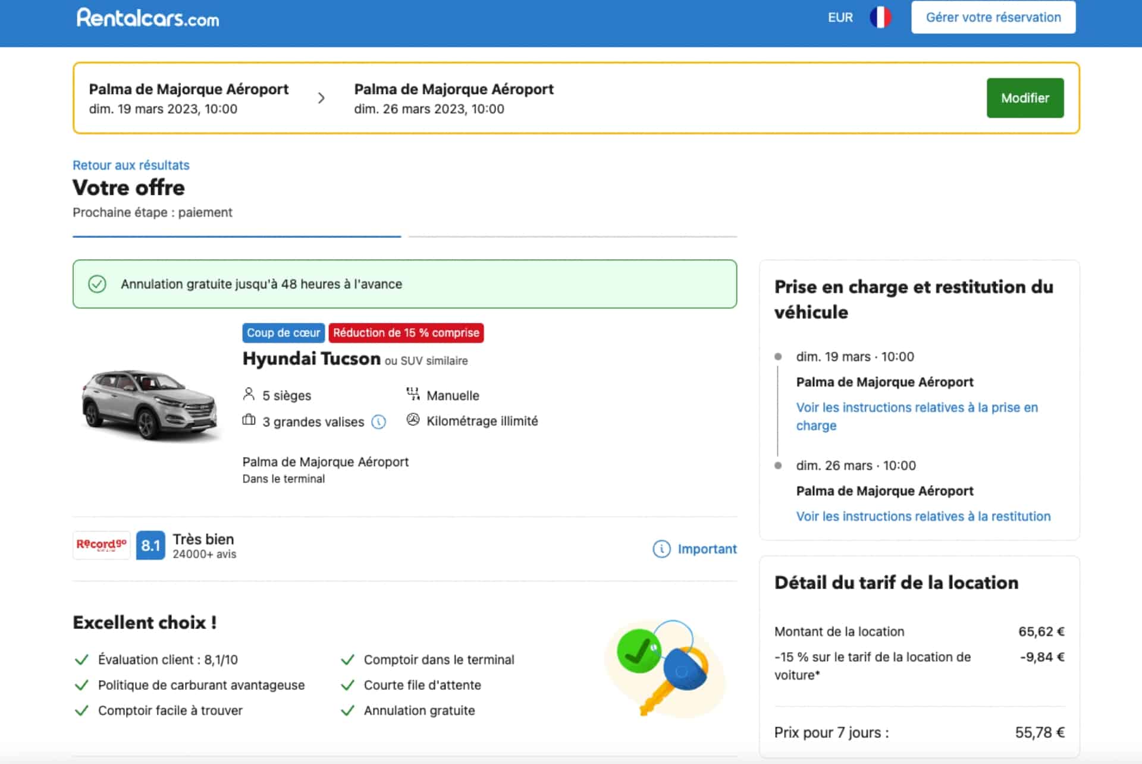This screenshot has height=764, width=1142.
Task: Click the grey payment step bar
Action: [x=573, y=237]
